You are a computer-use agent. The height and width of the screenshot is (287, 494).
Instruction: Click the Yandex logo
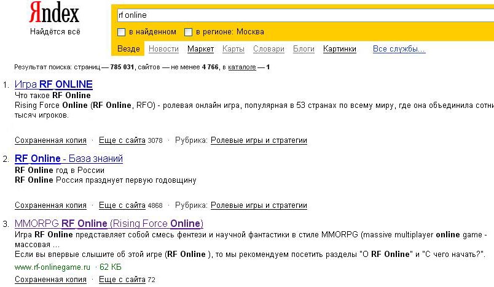click(x=54, y=13)
